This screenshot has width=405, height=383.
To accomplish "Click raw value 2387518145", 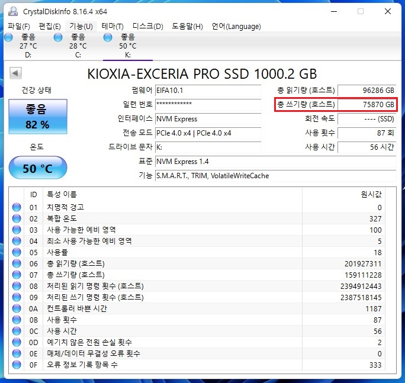I will [x=361, y=297].
